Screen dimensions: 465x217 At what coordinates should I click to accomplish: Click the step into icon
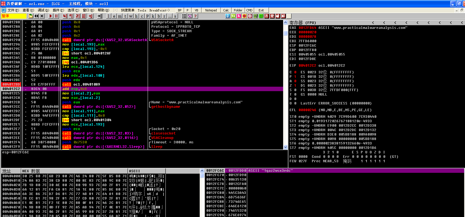coord(65,16)
